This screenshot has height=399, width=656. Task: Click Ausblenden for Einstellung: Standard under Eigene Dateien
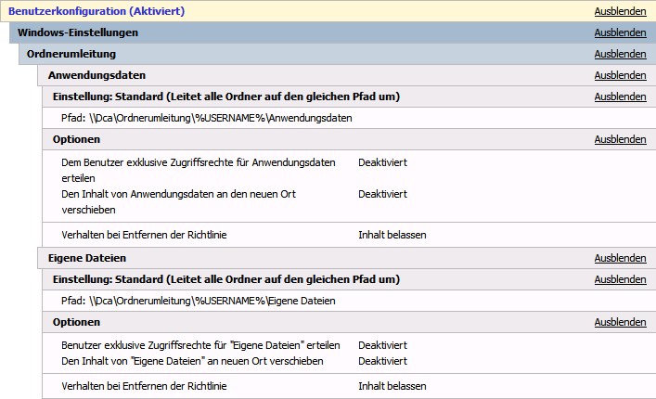[x=620, y=279]
